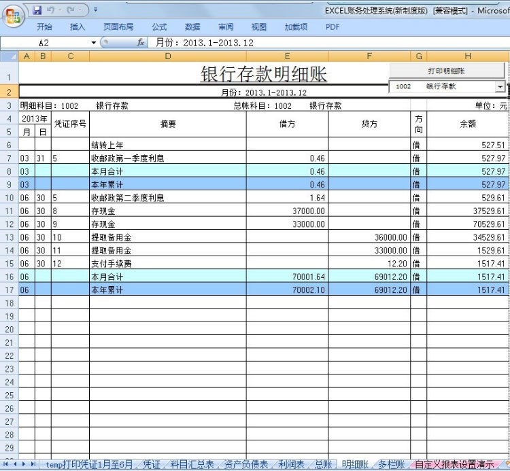This screenshot has width=510, height=471.
Task: Expand the Name Box dropdown arrow
Action: 94,43
